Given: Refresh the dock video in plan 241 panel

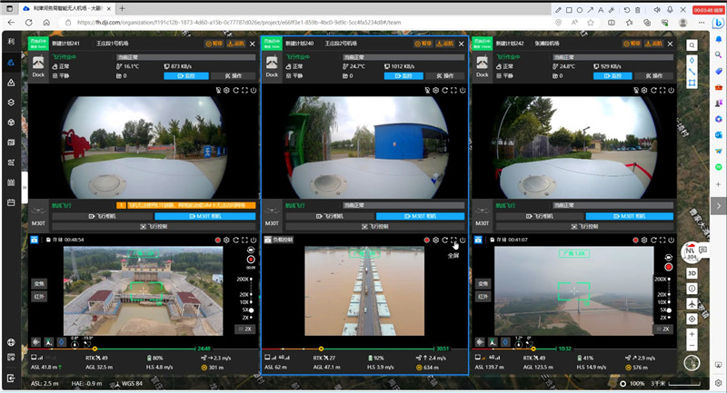Looking at the screenshot, I should pos(235,90).
